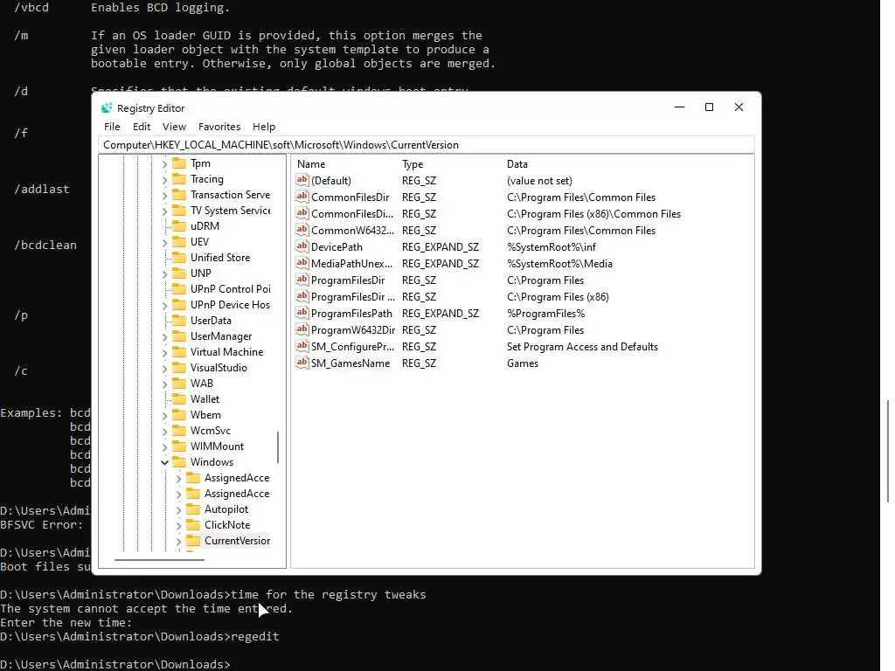Viewport: 895px width, 671px height.
Task: Click the CommonW6432 value icon
Action: 302,230
